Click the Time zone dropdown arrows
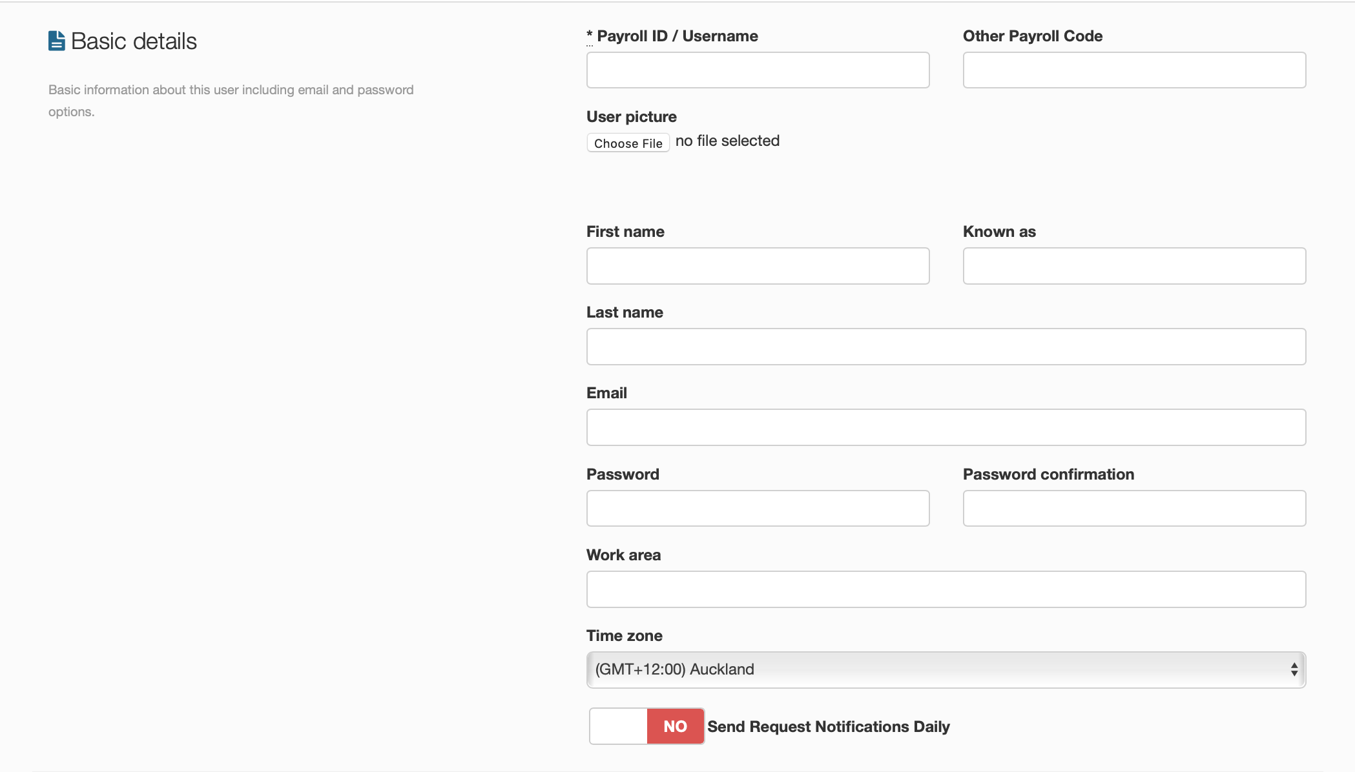Screen dimensions: 1355x772 pyautogui.click(x=1294, y=669)
